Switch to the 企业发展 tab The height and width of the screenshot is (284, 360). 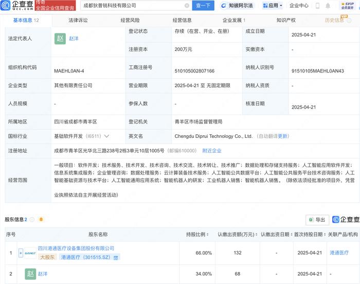(234, 20)
